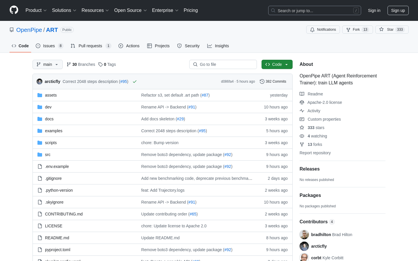Screen dimensions: 418x261
Task: Click the branch icon beside 30 Branches
Action: pyautogui.click(x=69, y=64)
